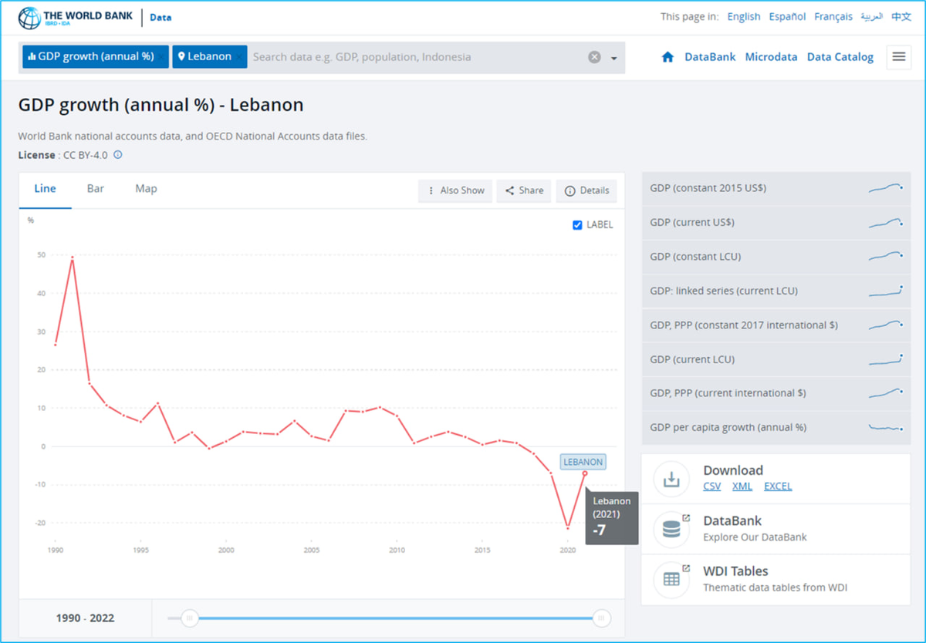
Task: Open GDP per capita growth sparkline
Action: [886, 427]
